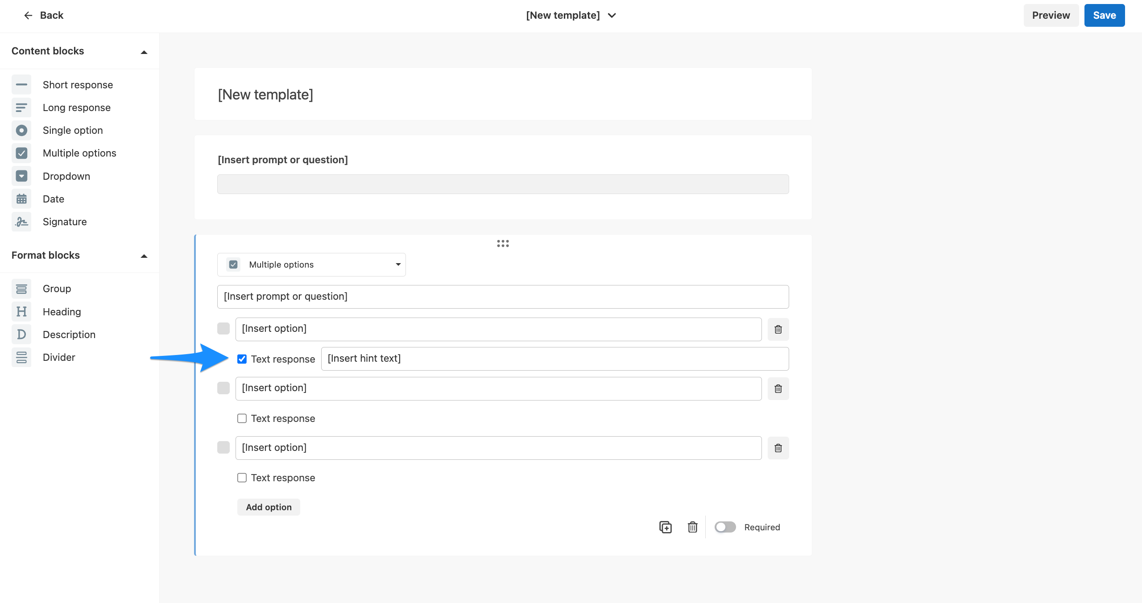Click the Required label text
Screen dimensions: 1142x603
click(x=762, y=527)
